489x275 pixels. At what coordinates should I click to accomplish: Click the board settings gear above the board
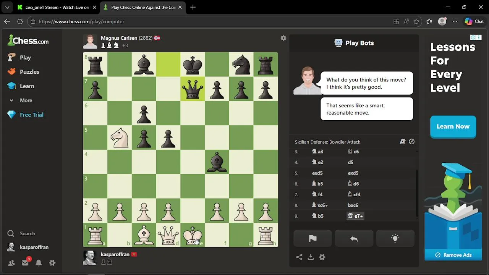pos(283,38)
